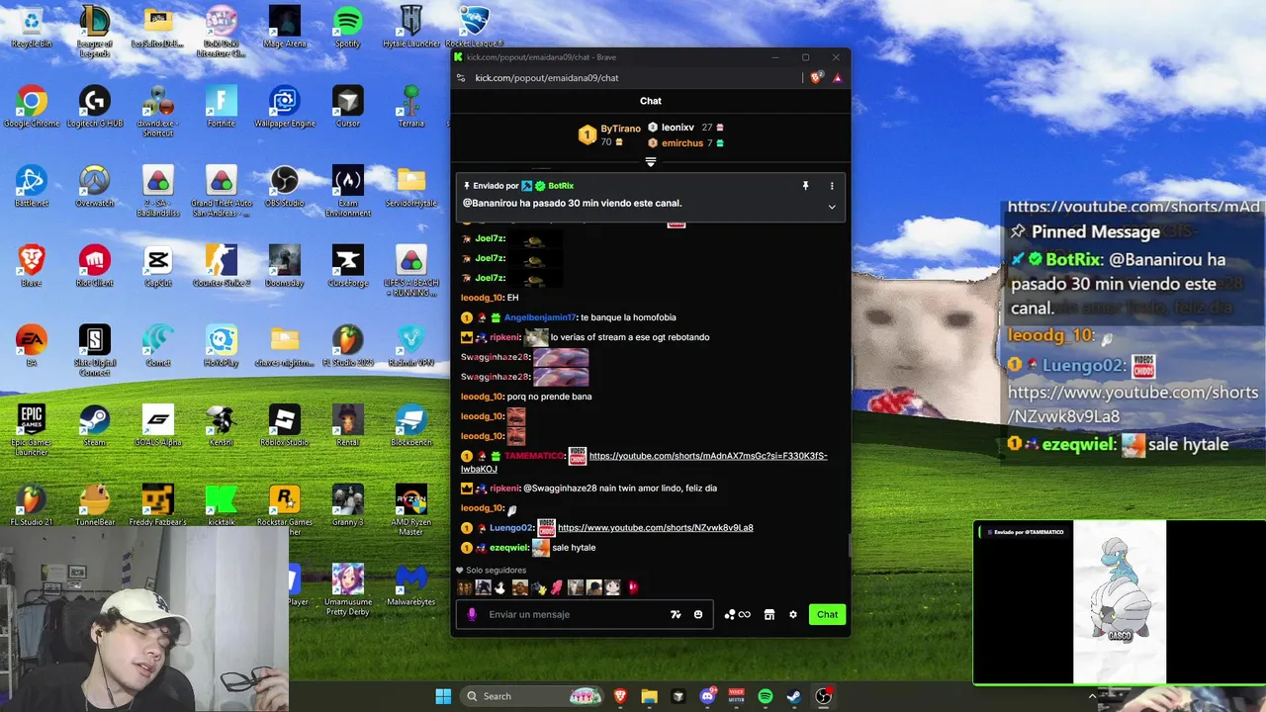Click Swagginhaze28's first posted emote image
Image resolution: width=1266 pixels, height=712 pixels.
coord(561,357)
